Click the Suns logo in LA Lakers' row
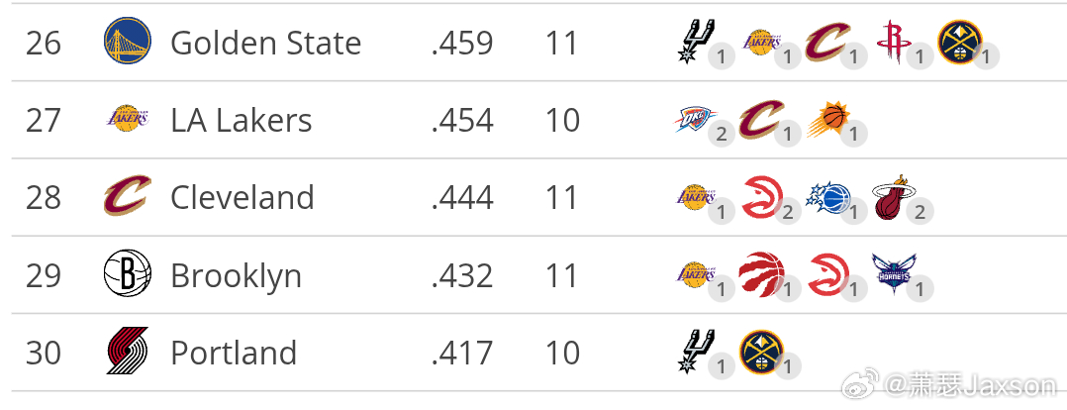This screenshot has width=1067, height=410. (x=826, y=120)
